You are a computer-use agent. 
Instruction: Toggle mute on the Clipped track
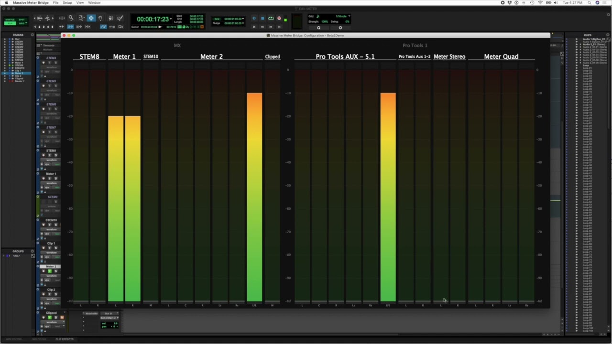point(62,317)
